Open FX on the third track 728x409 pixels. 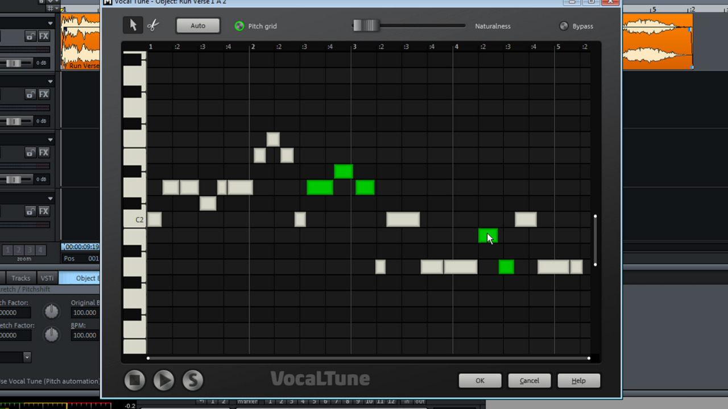tap(44, 153)
